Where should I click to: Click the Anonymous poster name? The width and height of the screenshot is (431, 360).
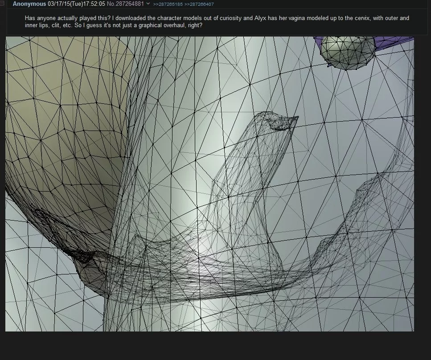pos(29,4)
